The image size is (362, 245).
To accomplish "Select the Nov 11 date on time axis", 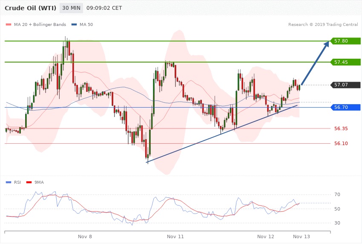I will pyautogui.click(x=175, y=236).
